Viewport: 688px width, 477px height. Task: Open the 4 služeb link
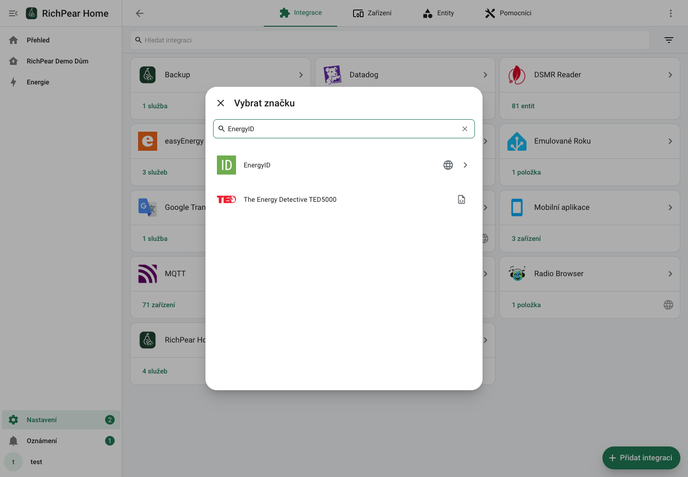155,371
